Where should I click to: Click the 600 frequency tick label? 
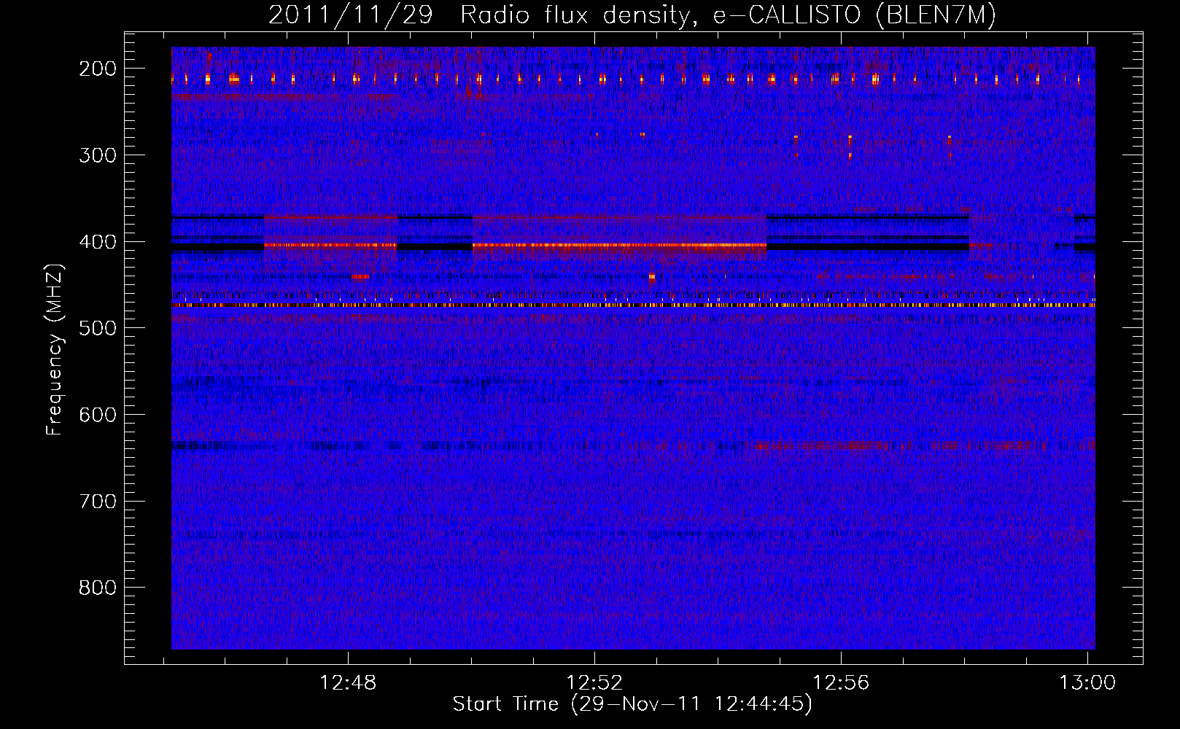(98, 415)
